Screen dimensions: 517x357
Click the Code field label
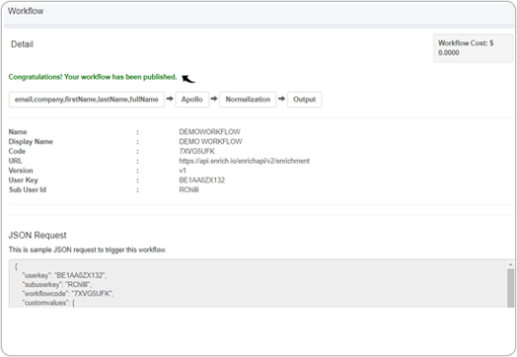pos(17,151)
